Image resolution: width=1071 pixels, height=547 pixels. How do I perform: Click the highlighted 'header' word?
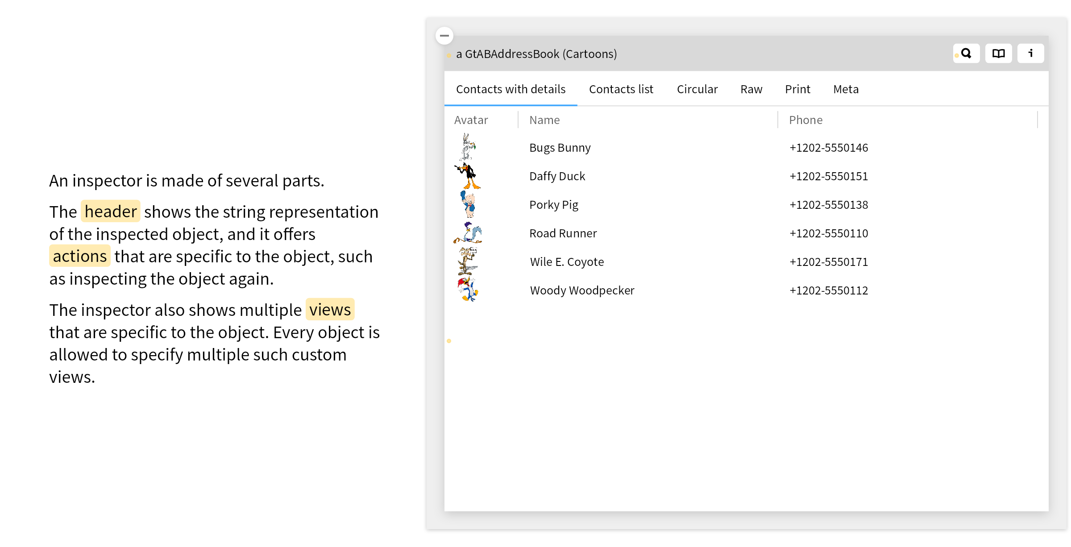point(111,211)
